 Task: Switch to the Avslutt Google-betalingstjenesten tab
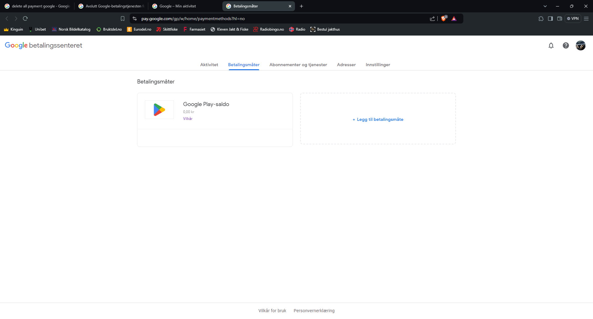(111, 6)
